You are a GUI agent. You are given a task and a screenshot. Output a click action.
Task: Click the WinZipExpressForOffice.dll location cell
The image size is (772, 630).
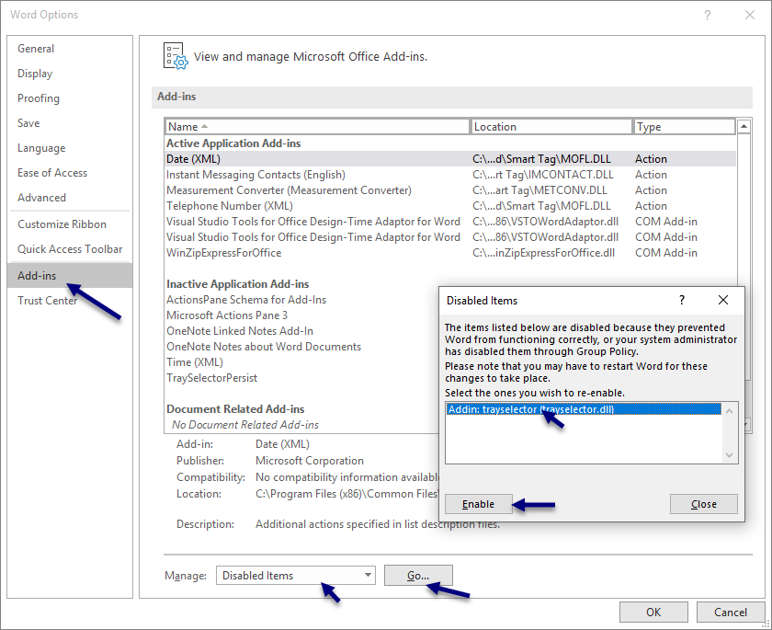543,253
